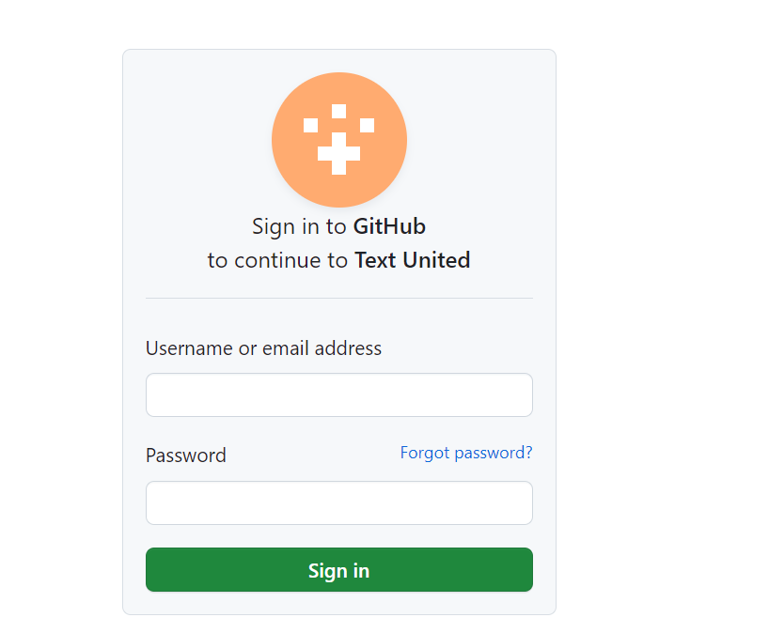Click the 'Password' label text
Viewport: 769px width, 633px height.
click(x=185, y=455)
